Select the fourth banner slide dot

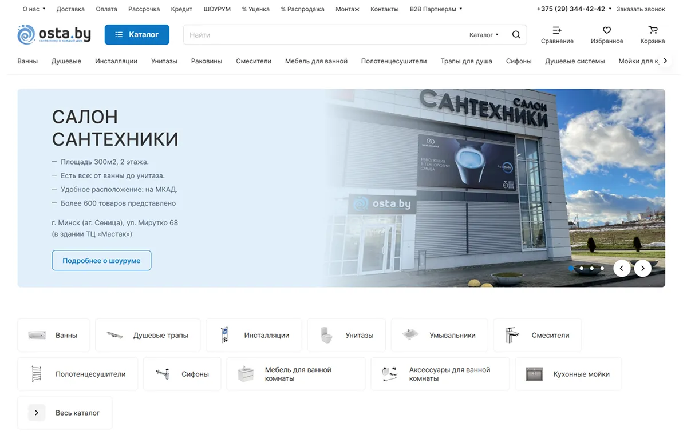pos(602,268)
